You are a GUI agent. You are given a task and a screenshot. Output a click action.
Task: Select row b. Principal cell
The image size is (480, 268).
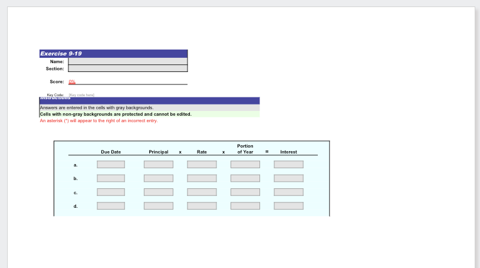[x=159, y=178]
